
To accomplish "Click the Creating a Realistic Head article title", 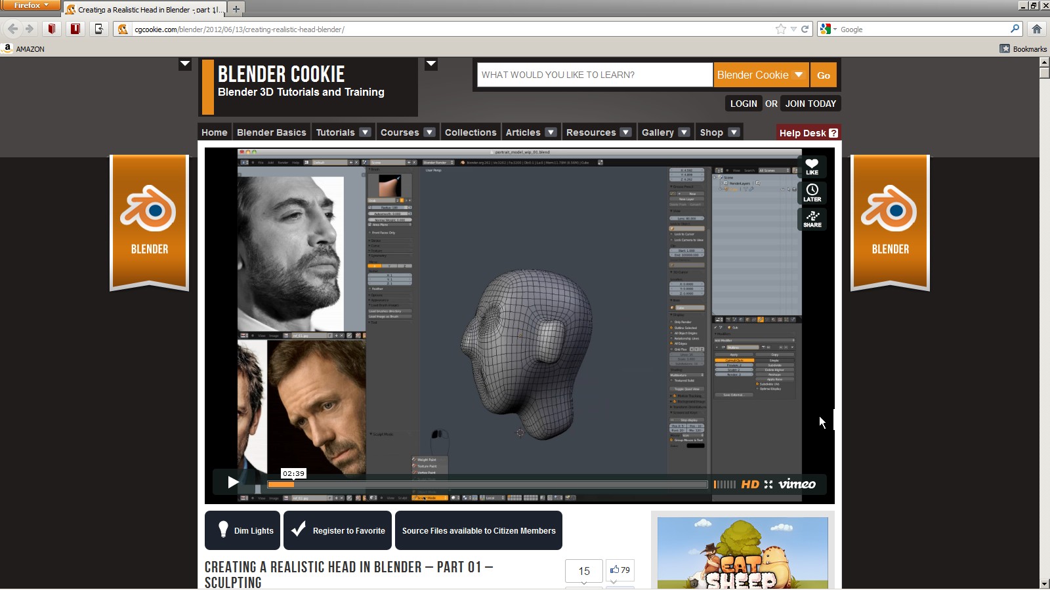I will click(348, 574).
